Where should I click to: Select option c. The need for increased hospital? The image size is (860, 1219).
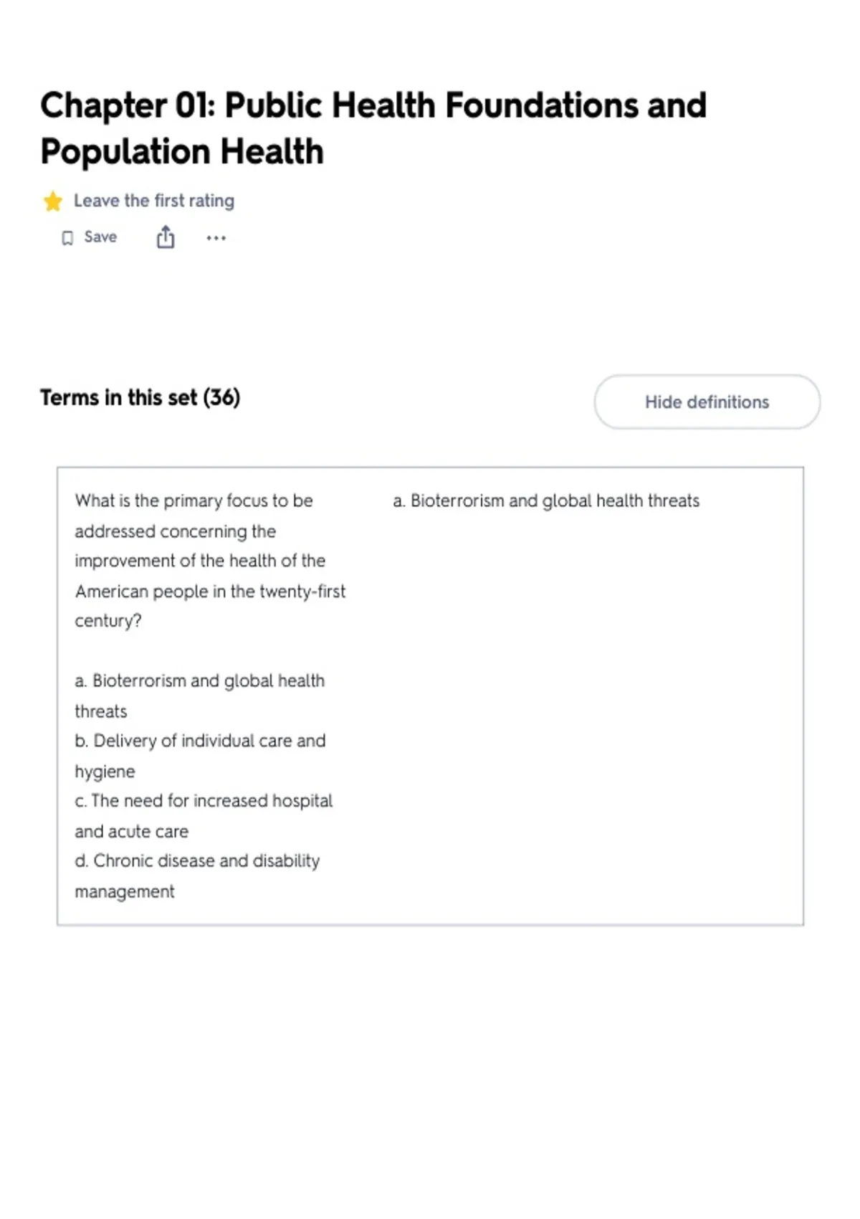(x=204, y=816)
